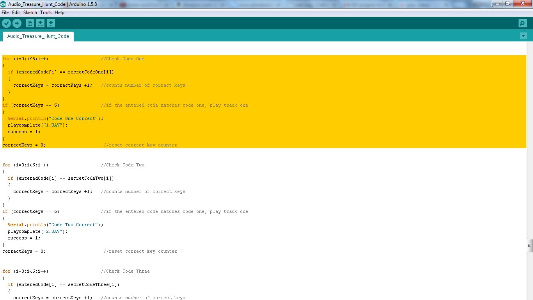The width and height of the screenshot is (533, 300).
Task: Expand the tab options dropdown arrow
Action: click(x=523, y=36)
